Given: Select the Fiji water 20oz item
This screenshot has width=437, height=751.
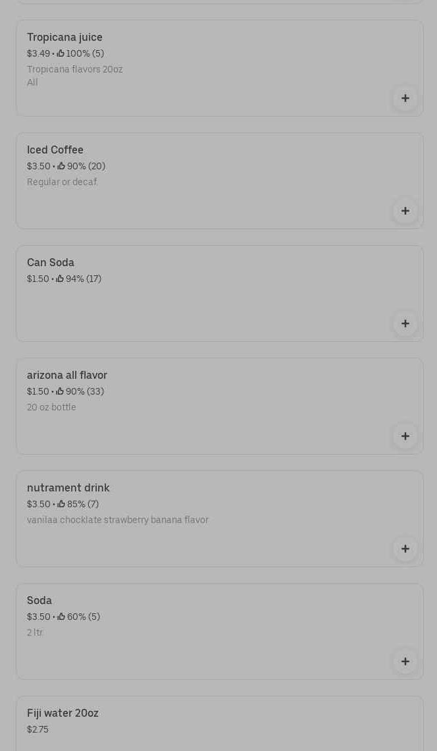Looking at the screenshot, I should tap(63, 713).
